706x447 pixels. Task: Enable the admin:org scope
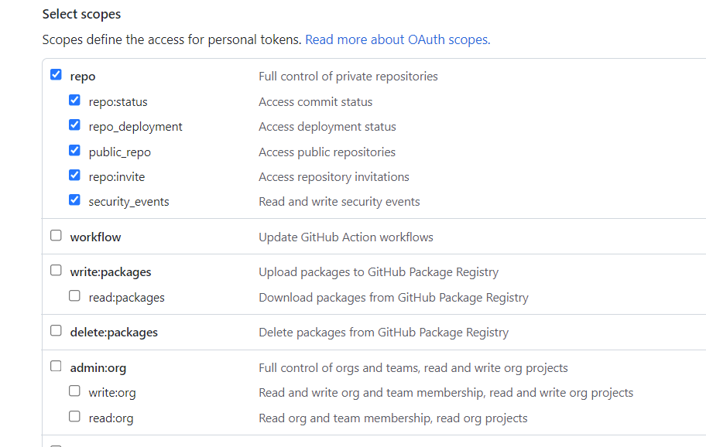click(x=56, y=366)
